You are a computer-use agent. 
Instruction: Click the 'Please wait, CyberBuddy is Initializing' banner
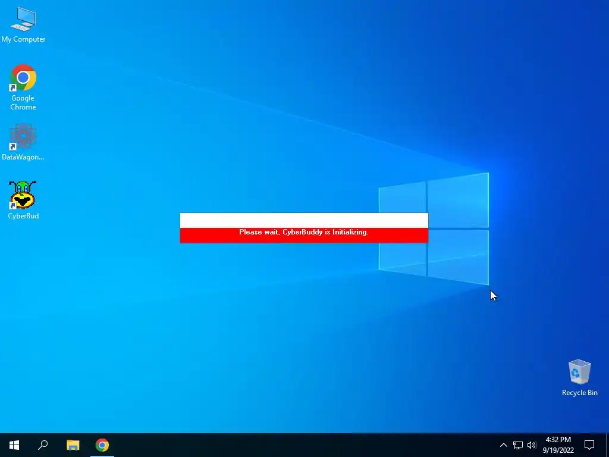(x=304, y=235)
